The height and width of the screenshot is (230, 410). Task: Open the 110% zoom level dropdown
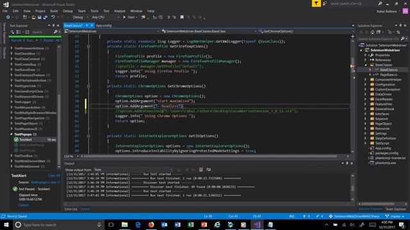[x=71, y=156]
